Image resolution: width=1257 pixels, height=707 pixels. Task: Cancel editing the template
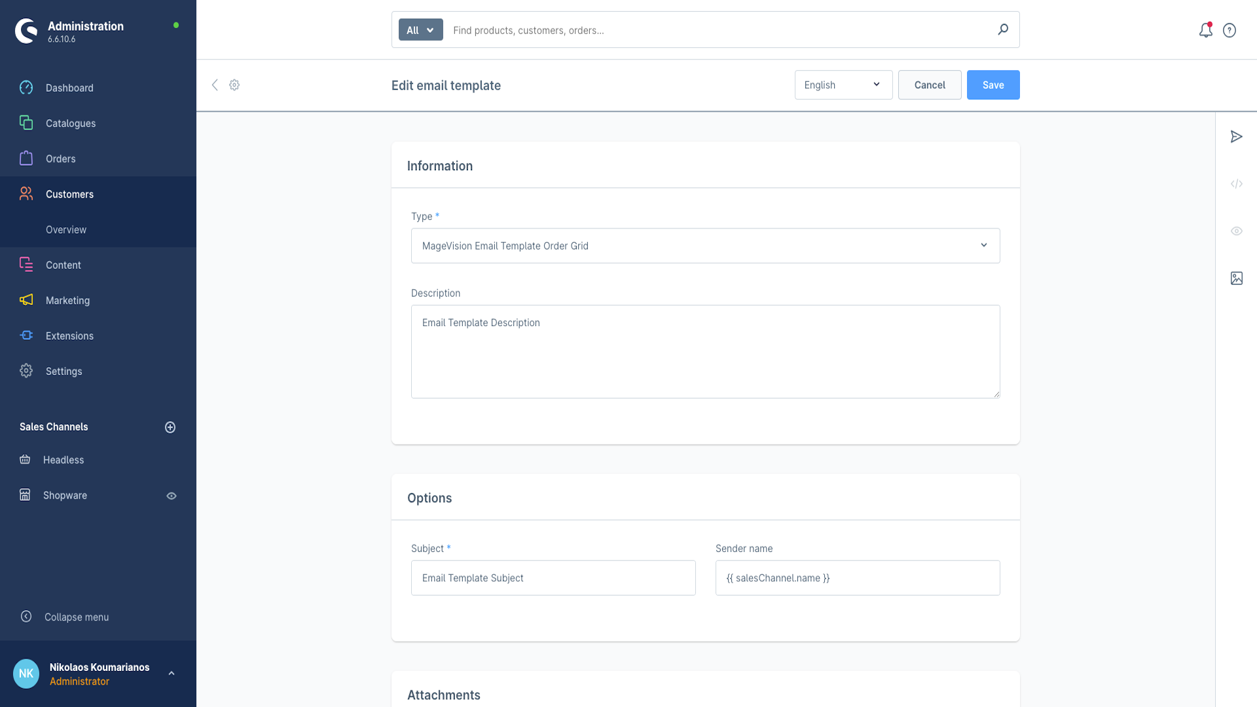coord(929,85)
